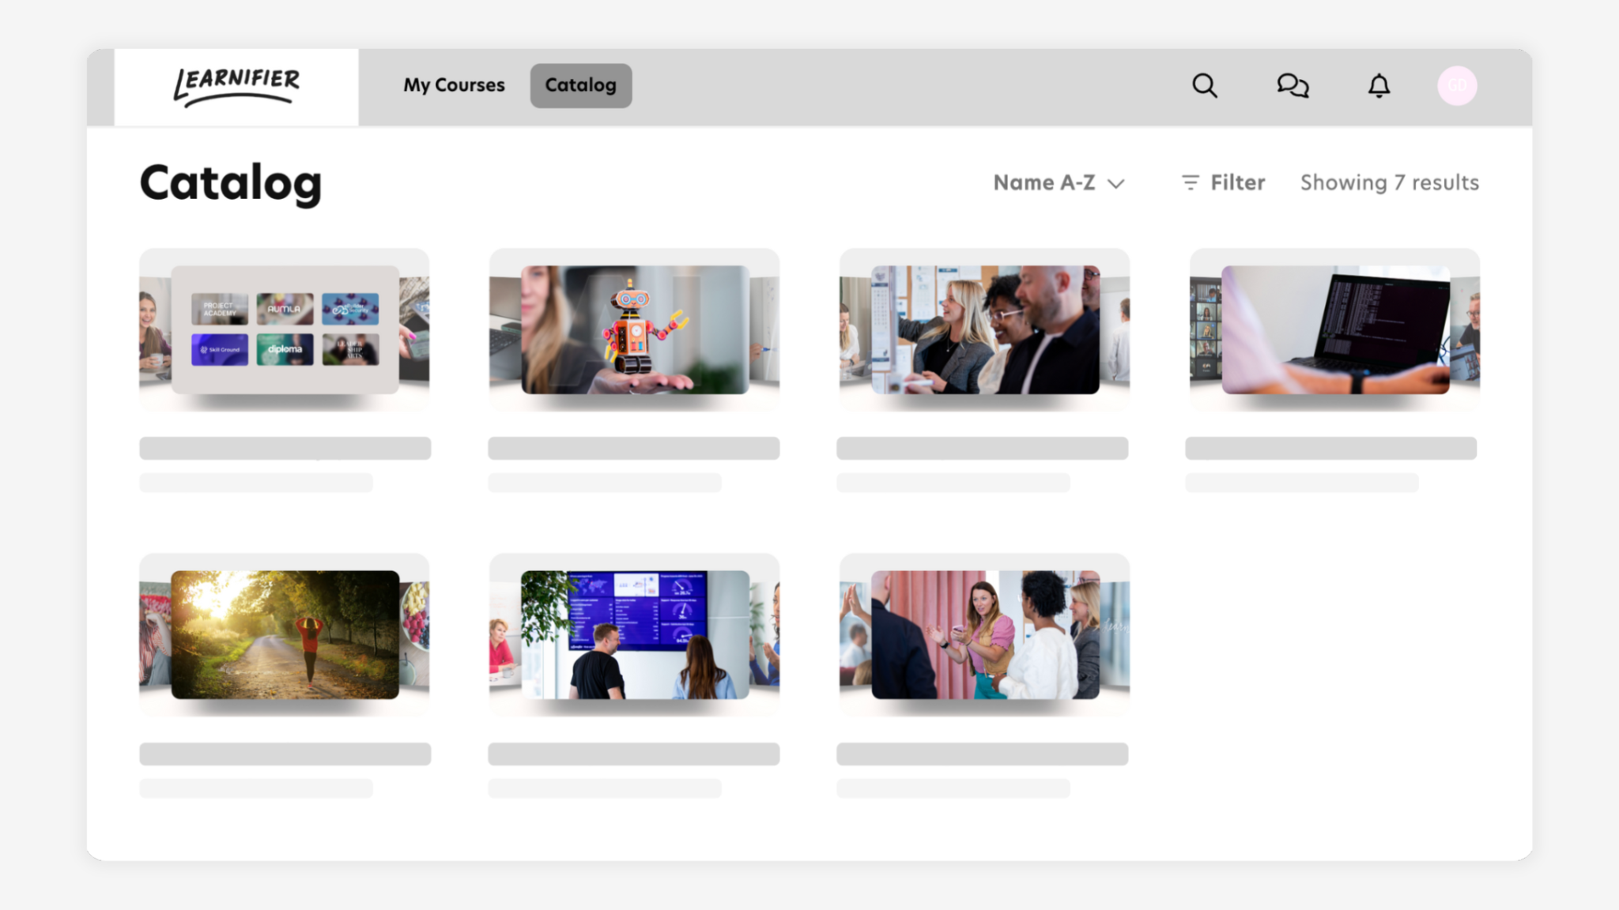The height and width of the screenshot is (910, 1619).
Task: Select the Catalog tab
Action: [x=580, y=85]
